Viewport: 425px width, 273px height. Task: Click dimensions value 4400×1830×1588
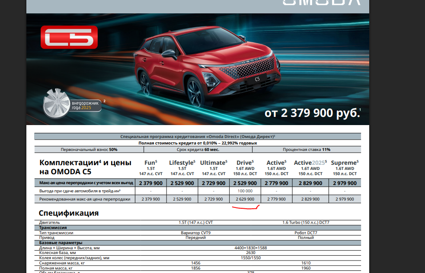(x=251, y=248)
